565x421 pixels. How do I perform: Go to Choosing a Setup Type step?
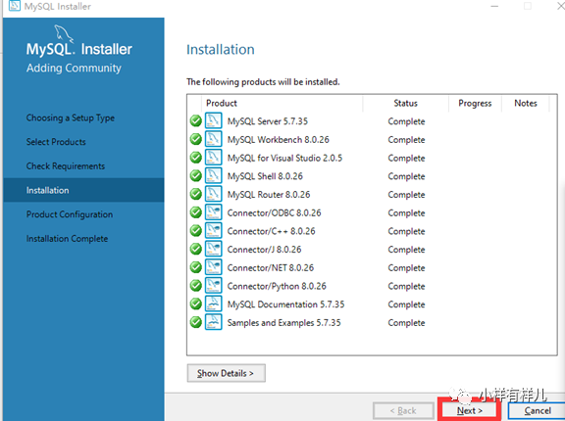pyautogui.click(x=71, y=117)
